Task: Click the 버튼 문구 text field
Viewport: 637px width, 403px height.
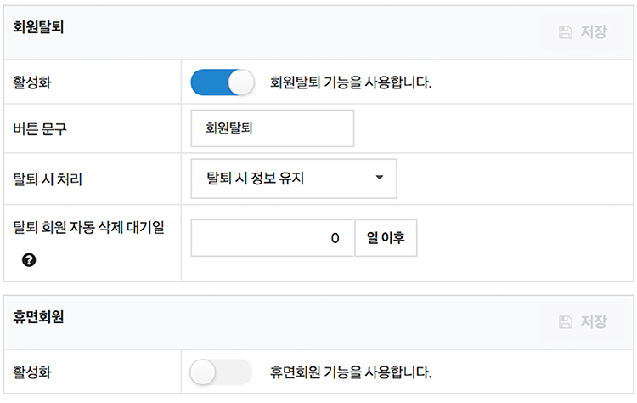Action: click(x=272, y=128)
